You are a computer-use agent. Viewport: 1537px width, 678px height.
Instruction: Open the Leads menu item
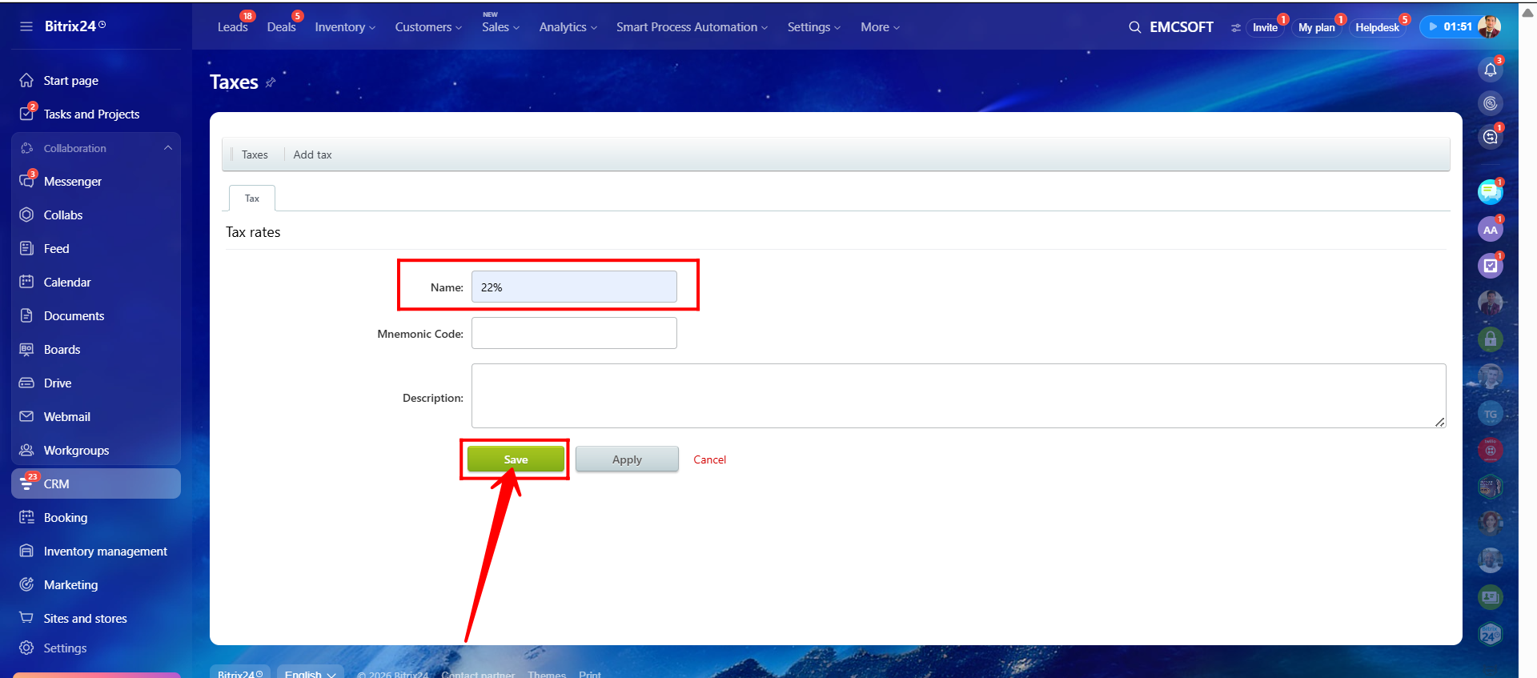point(233,27)
